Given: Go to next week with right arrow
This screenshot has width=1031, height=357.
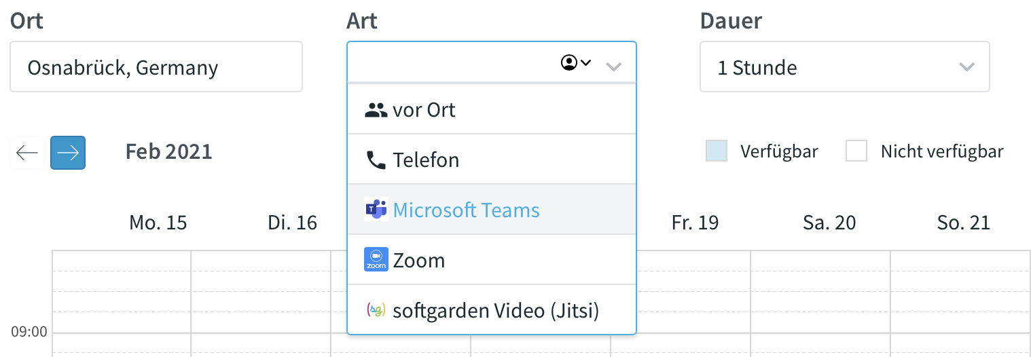Looking at the screenshot, I should [x=68, y=153].
